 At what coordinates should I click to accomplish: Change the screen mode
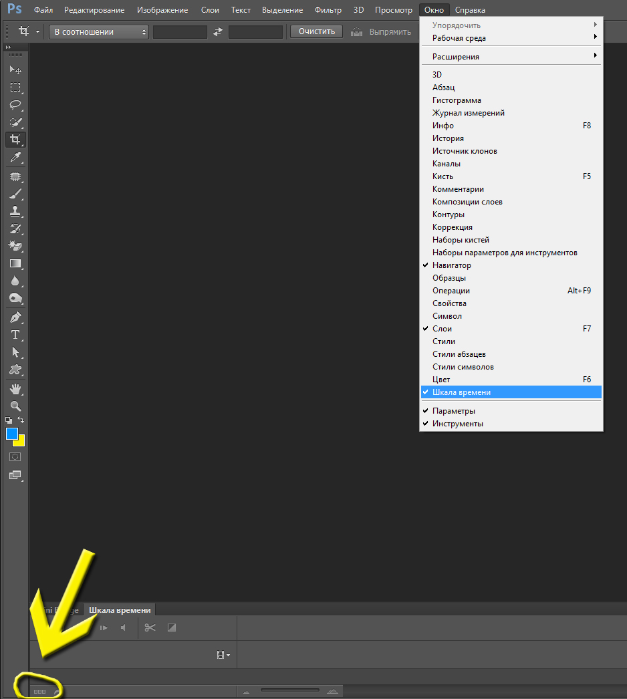click(15, 475)
